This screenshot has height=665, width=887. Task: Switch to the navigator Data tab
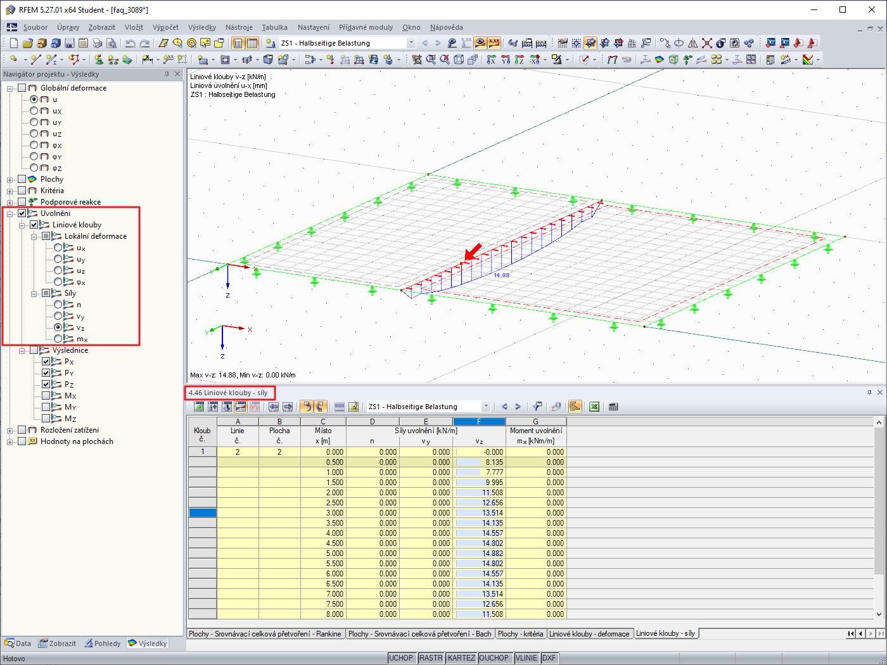click(18, 643)
